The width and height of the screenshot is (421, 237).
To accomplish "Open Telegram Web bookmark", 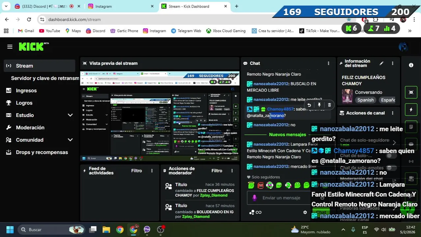I will (186, 31).
